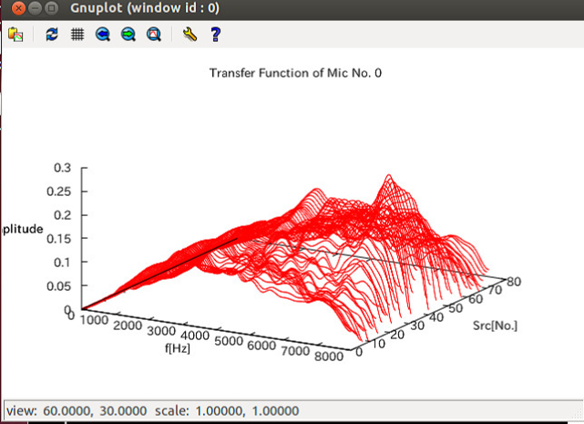The height and width of the screenshot is (424, 584).
Task: Close the Gnuplot window
Action: [x=17, y=9]
